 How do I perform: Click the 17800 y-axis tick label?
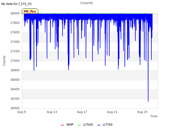(x=15, y=23)
